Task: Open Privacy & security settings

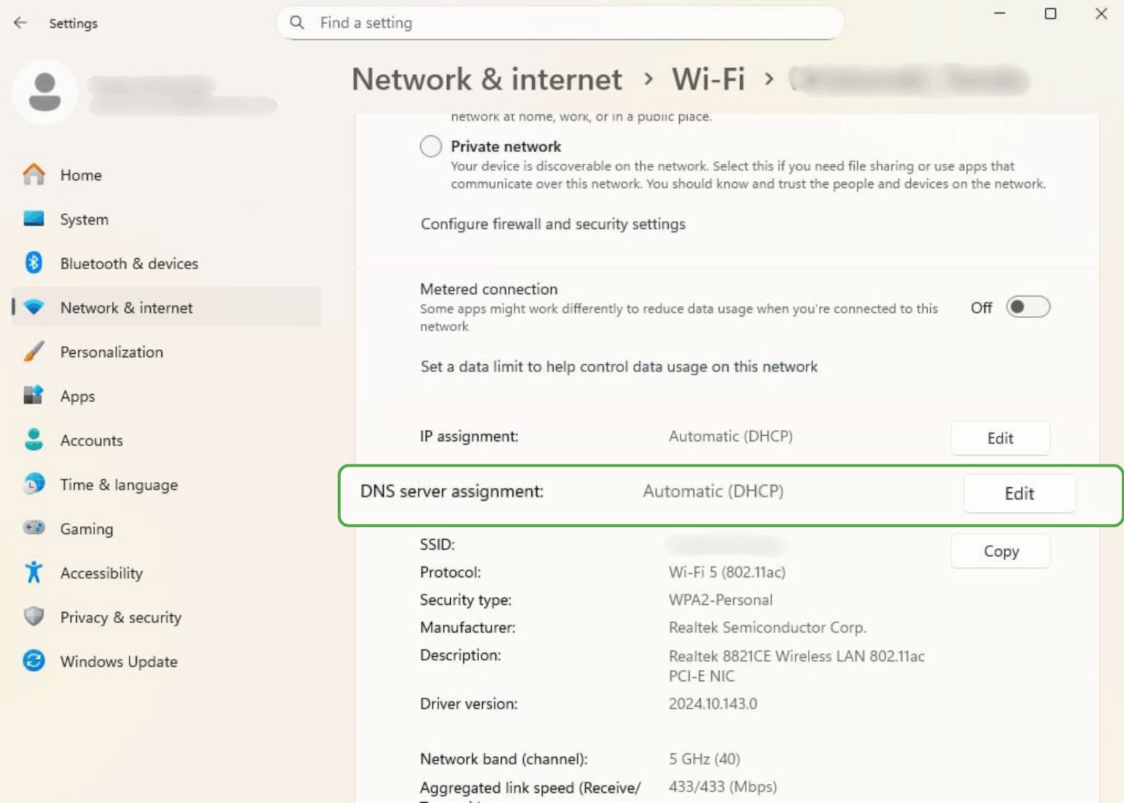Action: (x=168, y=617)
